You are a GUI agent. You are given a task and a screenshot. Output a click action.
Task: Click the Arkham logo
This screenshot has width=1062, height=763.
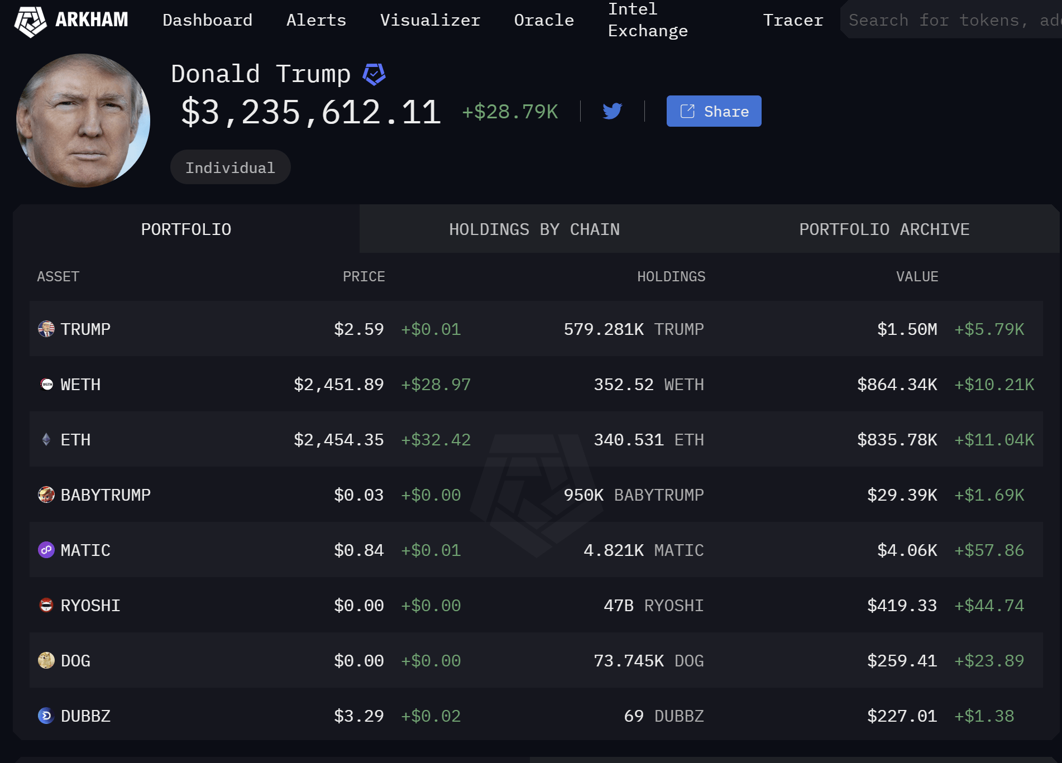click(31, 20)
